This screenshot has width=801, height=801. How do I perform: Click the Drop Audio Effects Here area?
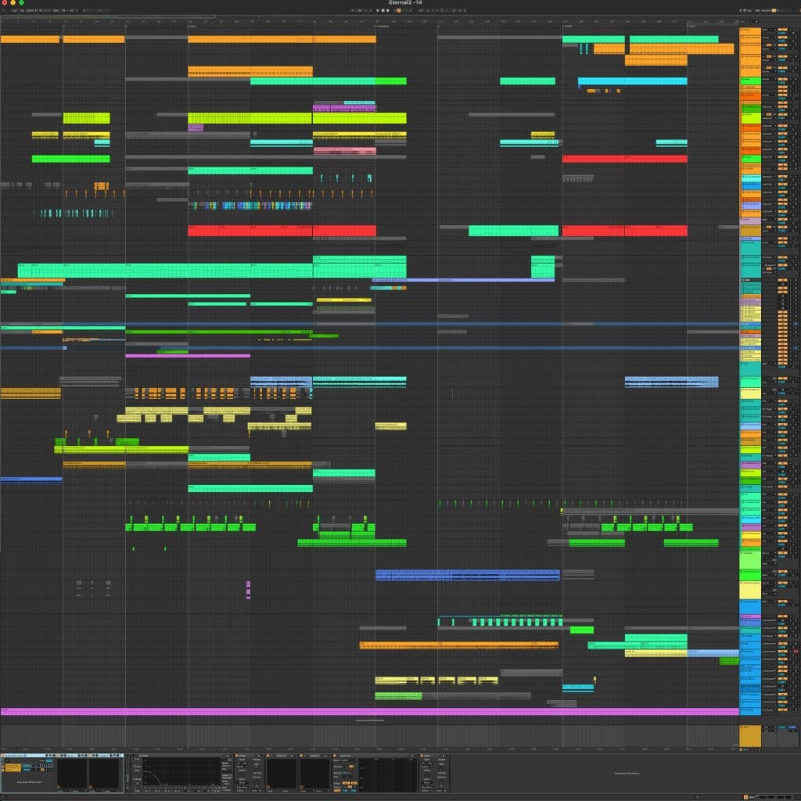pos(626,773)
